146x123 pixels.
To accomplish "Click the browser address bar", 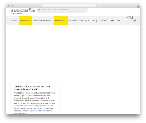I will coord(69,6).
